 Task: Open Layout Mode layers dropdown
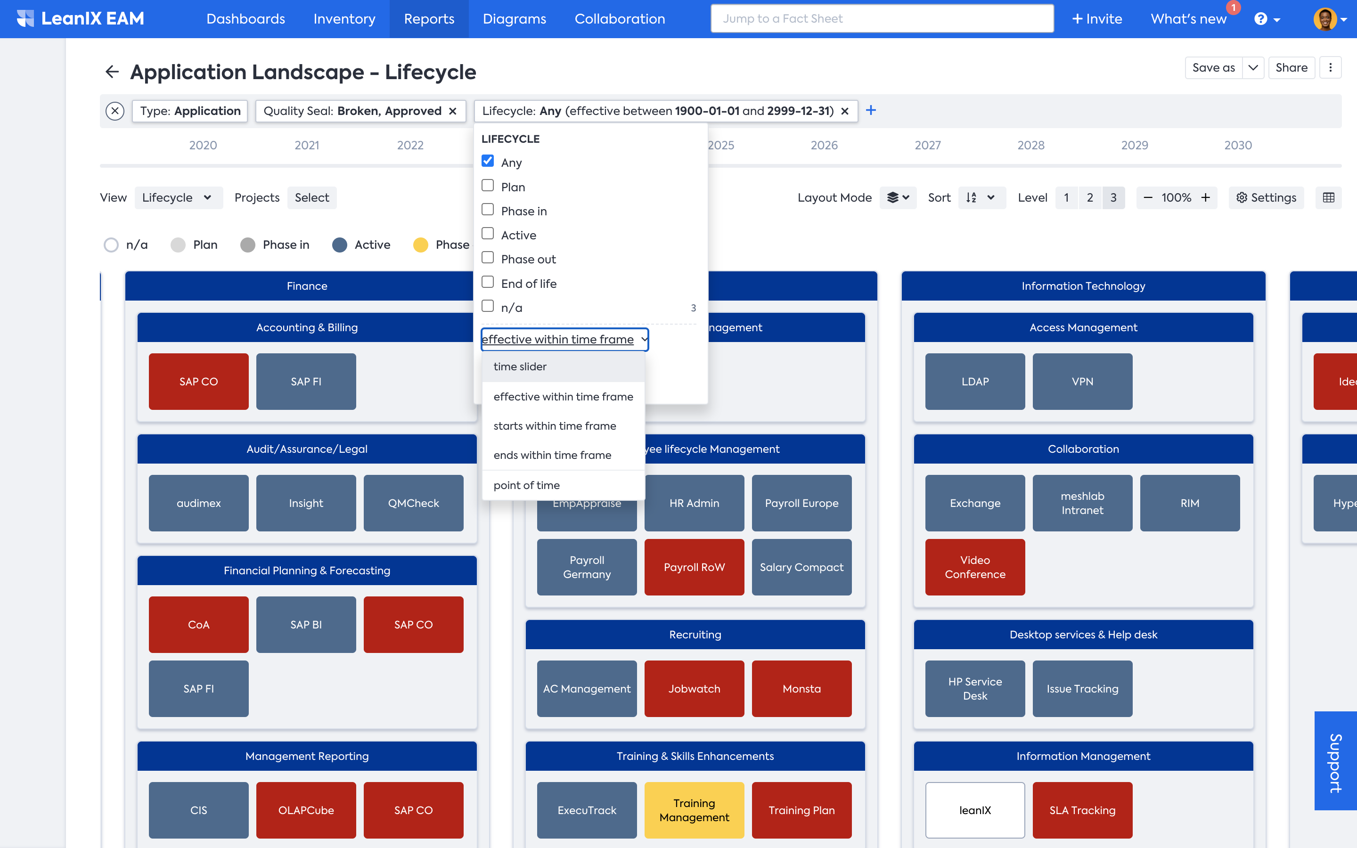point(898,197)
